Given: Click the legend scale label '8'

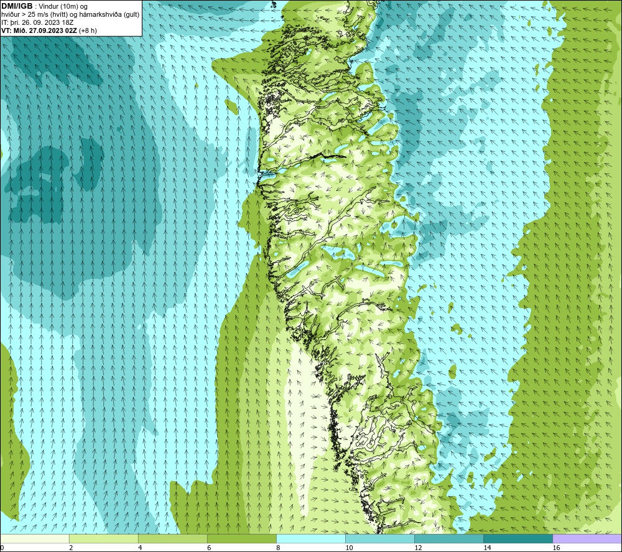Looking at the screenshot, I should coord(278,548).
